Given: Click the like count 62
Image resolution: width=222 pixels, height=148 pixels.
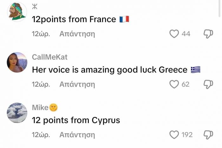Looking at the screenshot, I should pyautogui.click(x=186, y=84).
